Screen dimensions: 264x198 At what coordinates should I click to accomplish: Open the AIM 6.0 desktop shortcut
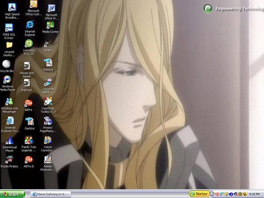tap(29, 162)
